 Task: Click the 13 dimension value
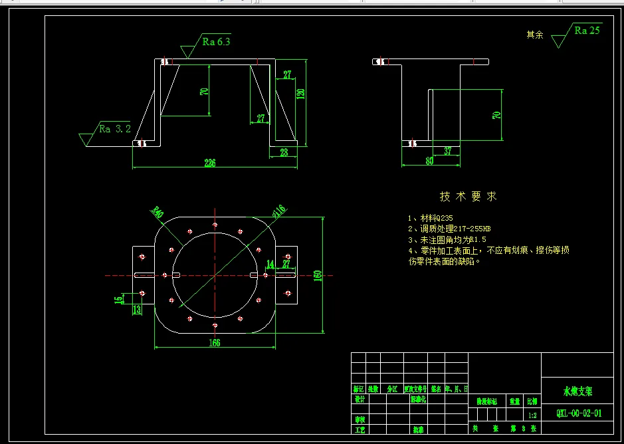[136, 310]
